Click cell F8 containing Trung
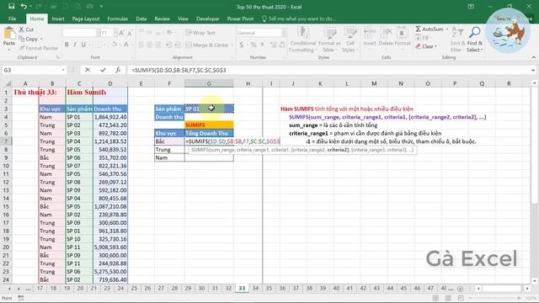This screenshot has width=539, height=303. coord(169,150)
